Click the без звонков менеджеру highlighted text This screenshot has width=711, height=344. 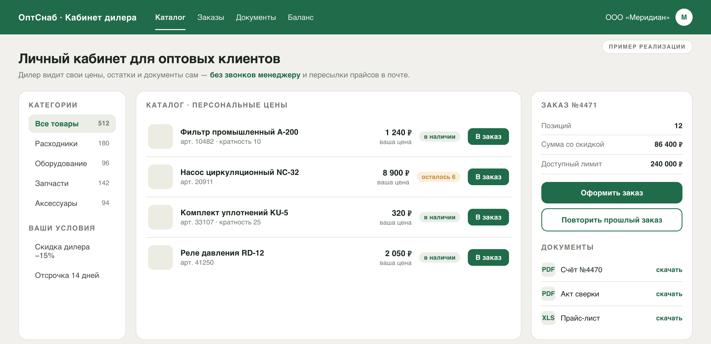coord(255,75)
